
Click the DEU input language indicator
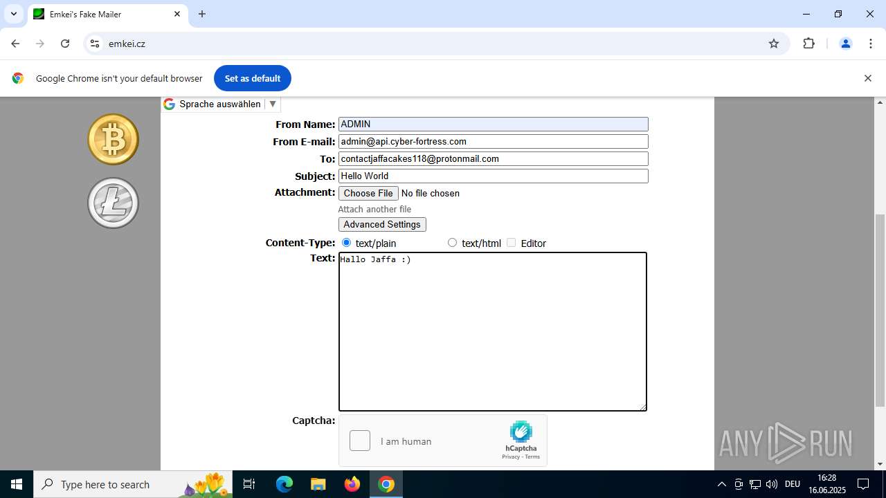pos(793,484)
